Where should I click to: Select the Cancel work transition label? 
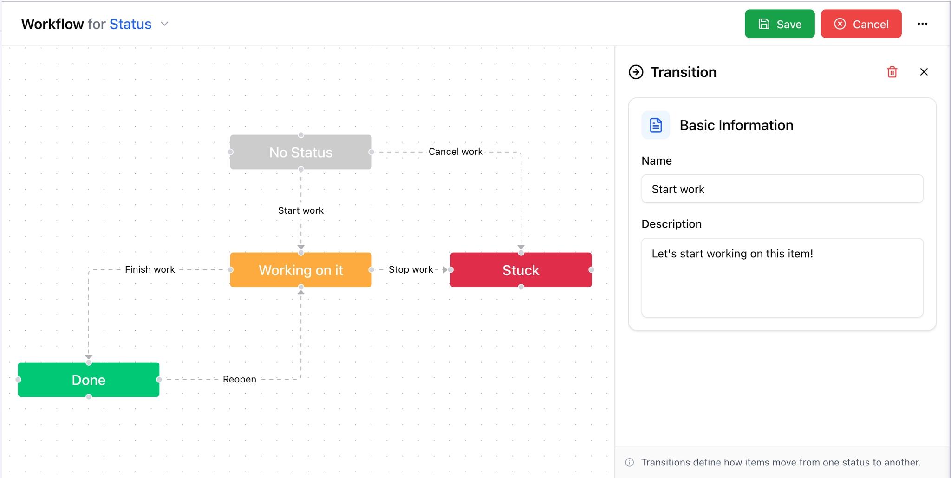point(455,152)
